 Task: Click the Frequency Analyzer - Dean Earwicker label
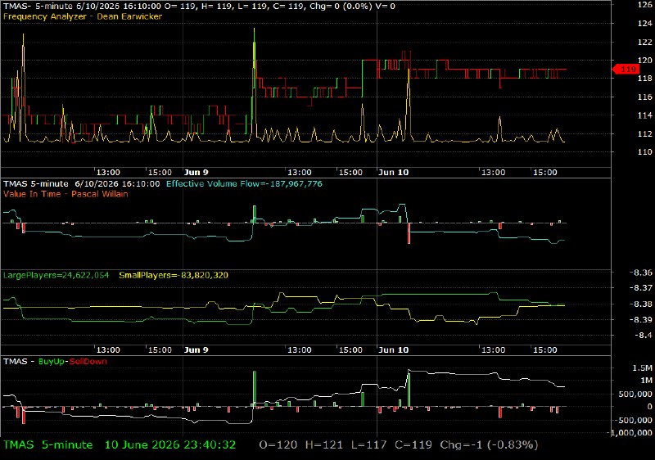(x=83, y=16)
